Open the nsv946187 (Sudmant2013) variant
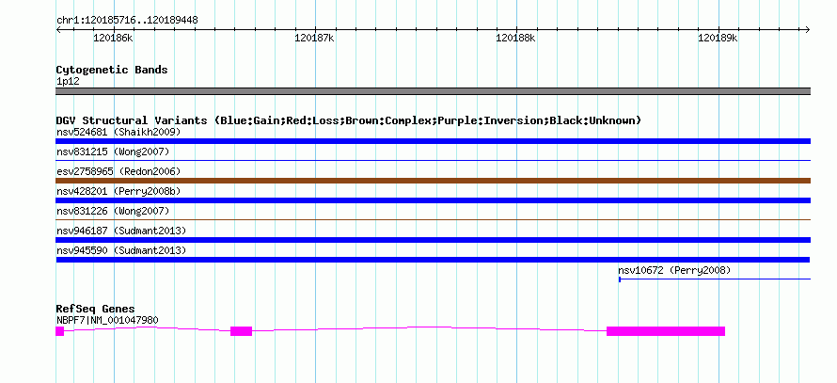This screenshot has width=837, height=383. tap(121, 231)
